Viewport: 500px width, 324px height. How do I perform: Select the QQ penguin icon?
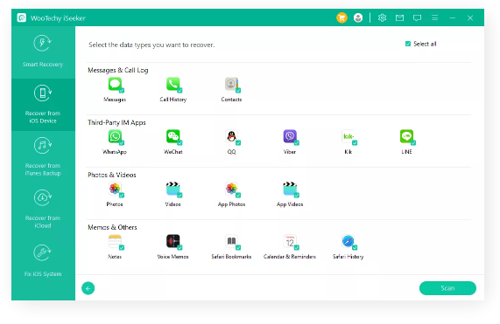point(231,137)
